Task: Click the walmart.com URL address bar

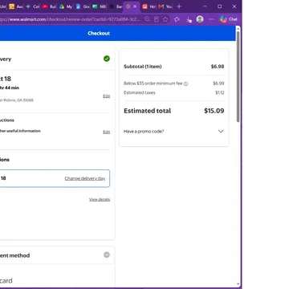Action: [70, 19]
